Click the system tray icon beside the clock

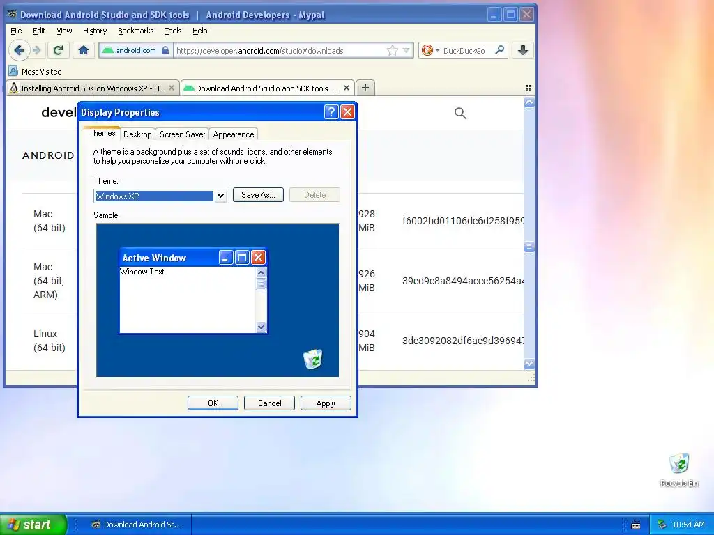(x=662, y=525)
